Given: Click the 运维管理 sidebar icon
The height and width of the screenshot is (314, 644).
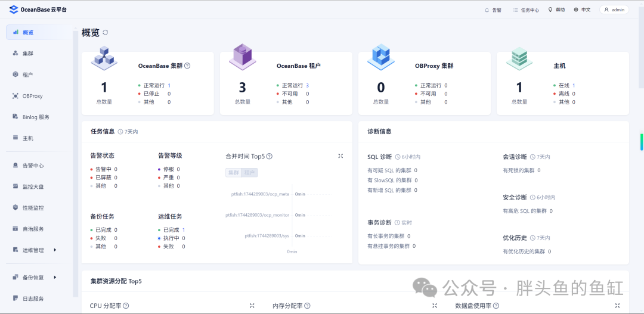Looking at the screenshot, I should (x=16, y=250).
